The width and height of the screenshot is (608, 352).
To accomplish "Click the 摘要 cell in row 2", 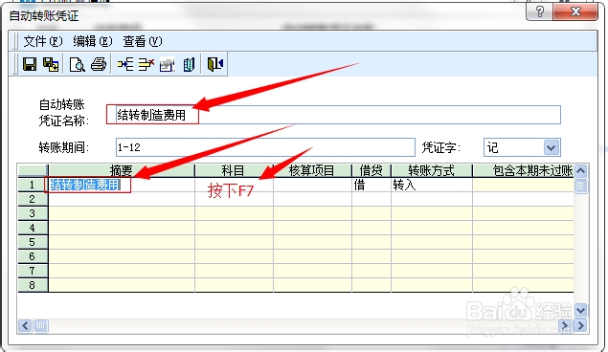I will pyautogui.click(x=122, y=199).
